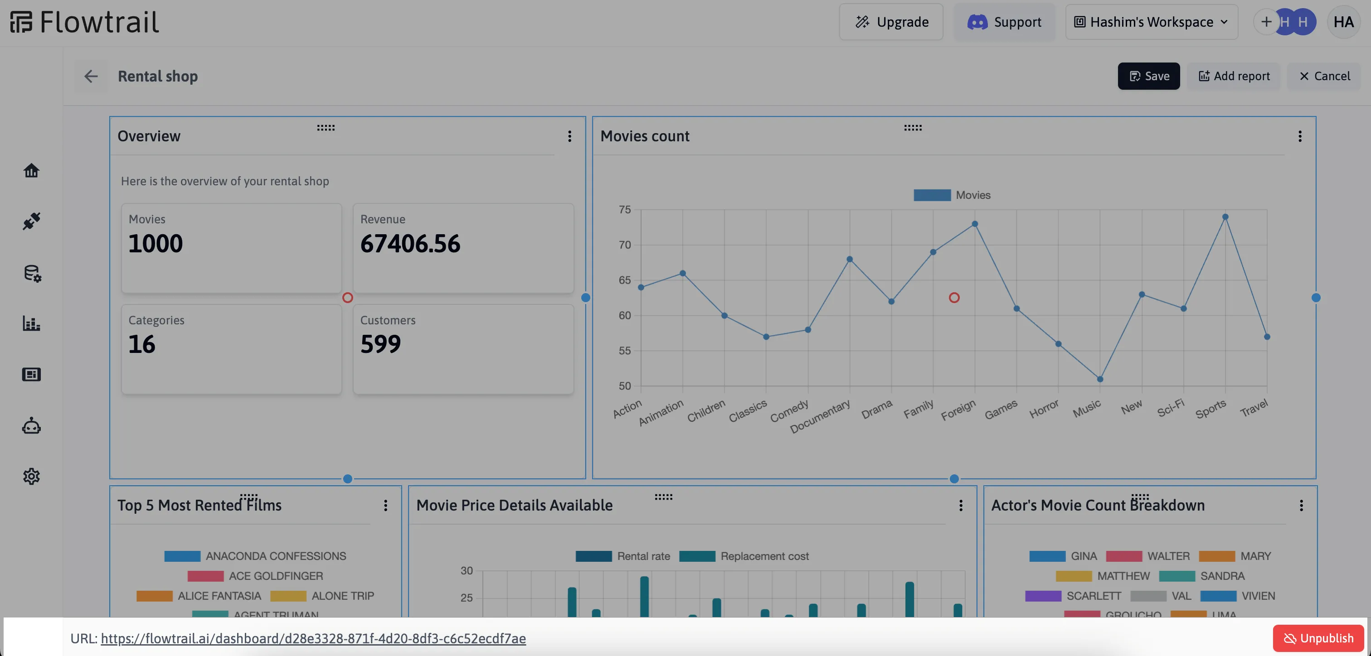
Task: Click MATTHEW yellow legend swatch
Action: click(x=1074, y=576)
